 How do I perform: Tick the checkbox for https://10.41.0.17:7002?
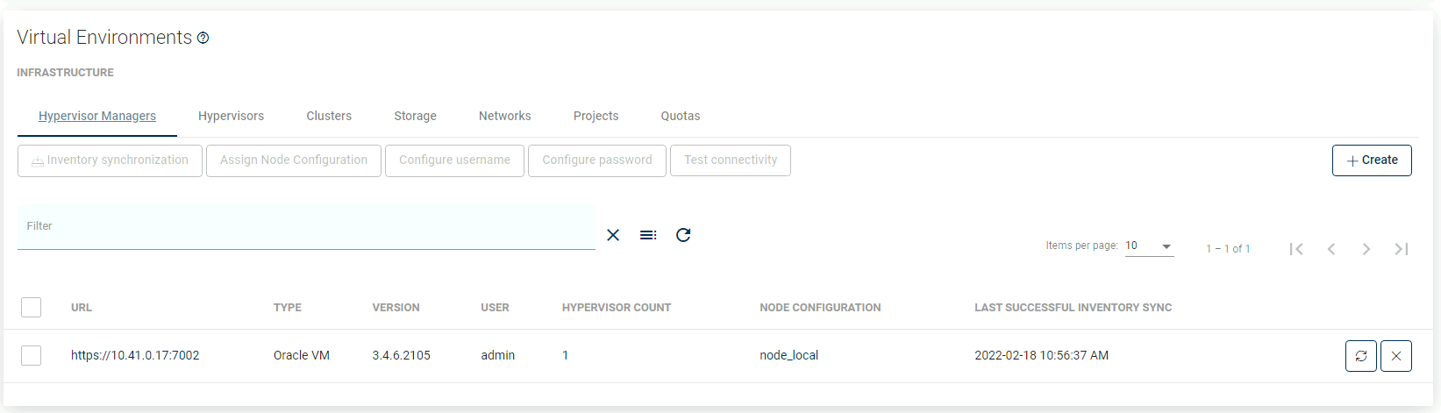(x=32, y=355)
